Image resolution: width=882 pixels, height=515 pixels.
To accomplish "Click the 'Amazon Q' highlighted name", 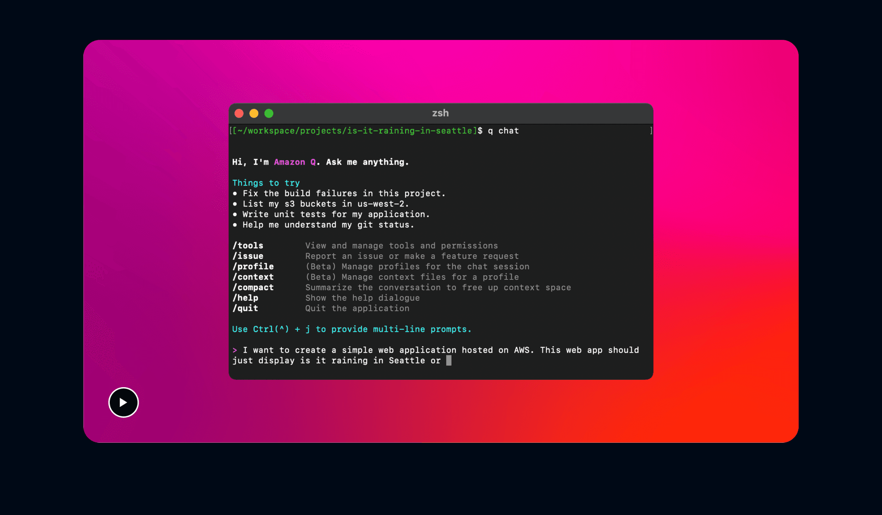I will (295, 162).
